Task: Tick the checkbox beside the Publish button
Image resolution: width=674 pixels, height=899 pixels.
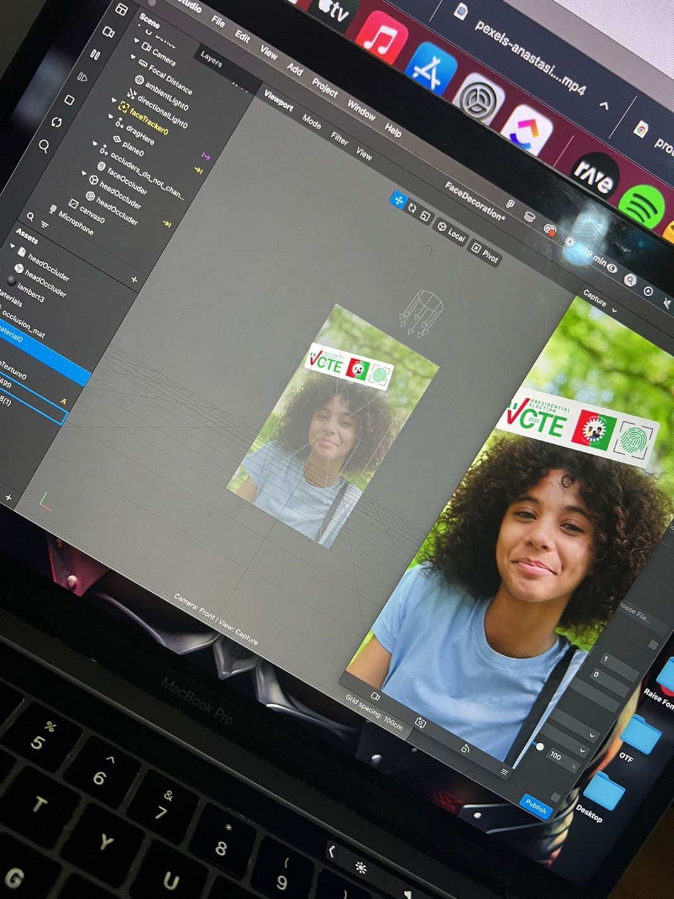Action: point(556,798)
